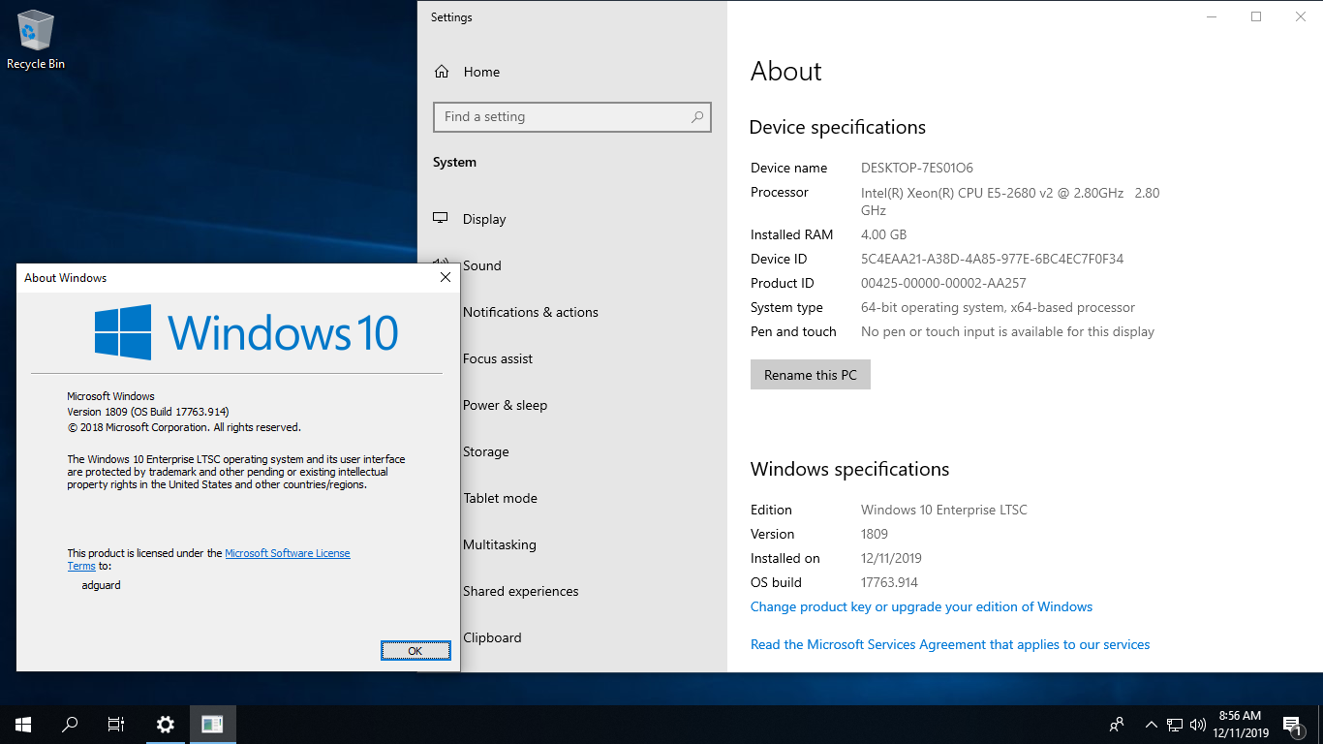Viewport: 1323px width, 744px height.
Task: Go to Home in Settings
Action: coord(481,72)
